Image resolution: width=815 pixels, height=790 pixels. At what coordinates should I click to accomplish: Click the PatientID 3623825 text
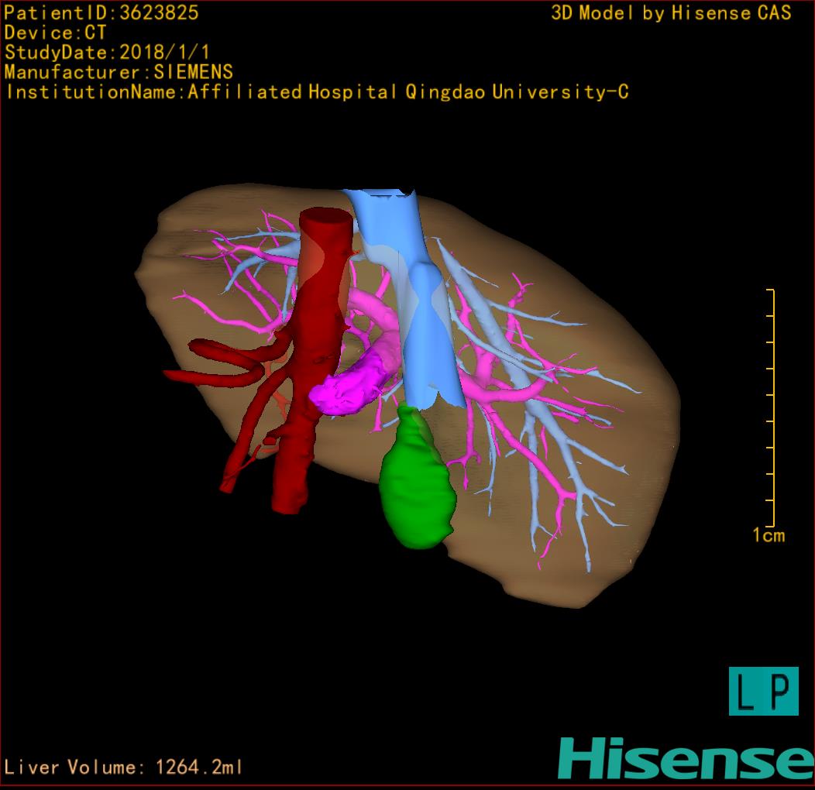(x=101, y=12)
